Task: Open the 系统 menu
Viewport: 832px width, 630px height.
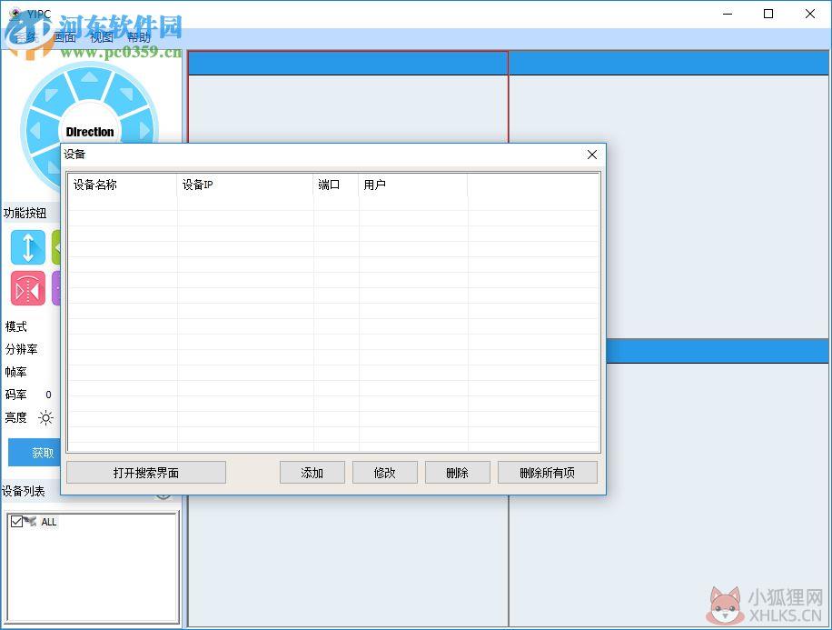Action: [x=25, y=37]
